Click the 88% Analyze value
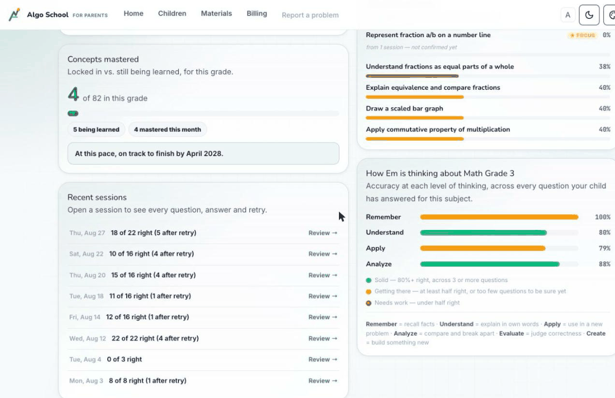The image size is (615, 398). click(604, 264)
